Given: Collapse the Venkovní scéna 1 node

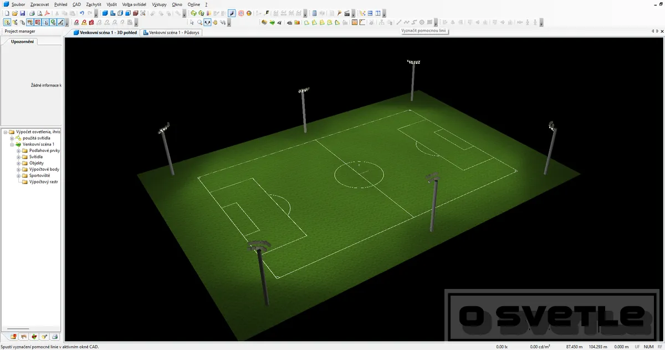Looking at the screenshot, I should point(12,144).
